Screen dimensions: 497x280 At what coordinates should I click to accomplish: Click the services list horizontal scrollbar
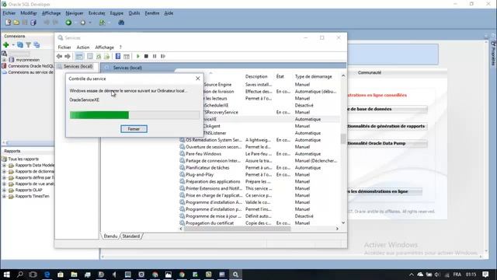tap(237, 229)
